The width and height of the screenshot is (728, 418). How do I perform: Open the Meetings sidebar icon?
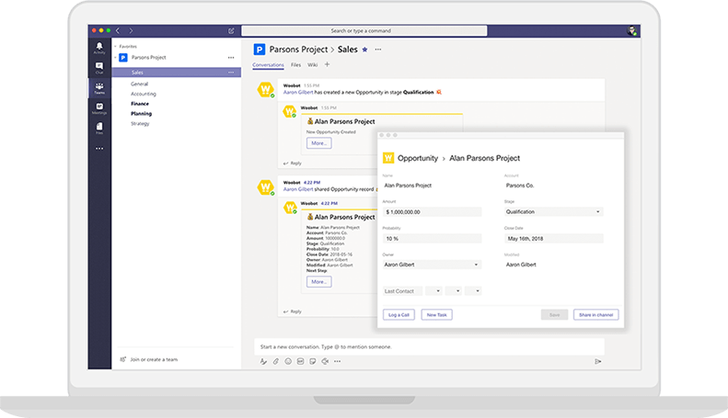pos(99,108)
